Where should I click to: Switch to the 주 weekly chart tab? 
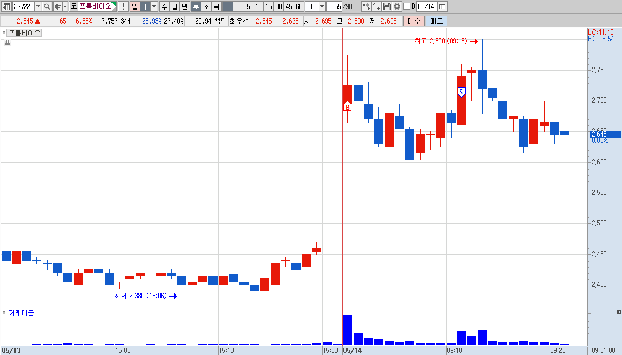tap(164, 6)
